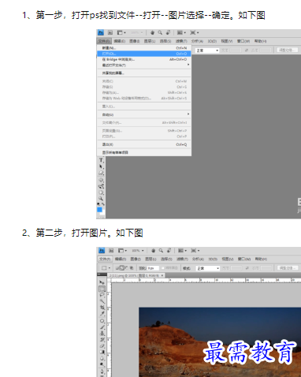This screenshot has height=377, width=301.
Task: Select 3D Rotate tool in step 1 toolbox
Action: click(101, 180)
